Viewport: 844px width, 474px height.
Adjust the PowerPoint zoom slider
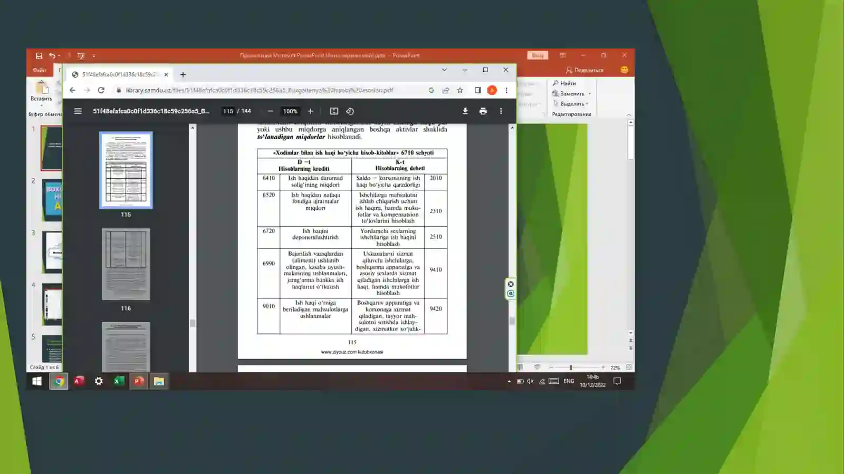click(x=571, y=367)
